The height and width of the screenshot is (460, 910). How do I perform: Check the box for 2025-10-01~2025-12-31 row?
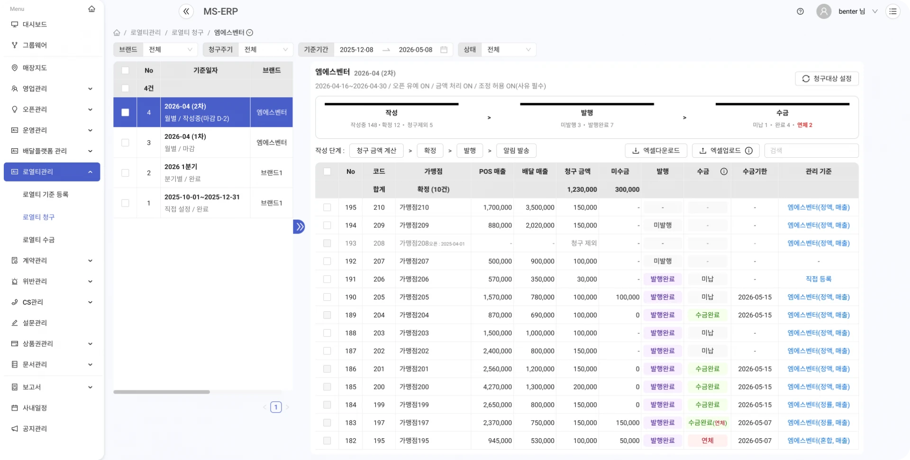tap(125, 203)
